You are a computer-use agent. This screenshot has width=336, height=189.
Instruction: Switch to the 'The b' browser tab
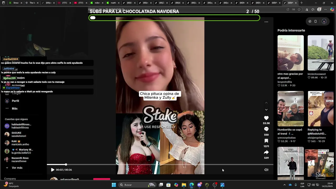click(x=32, y=3)
